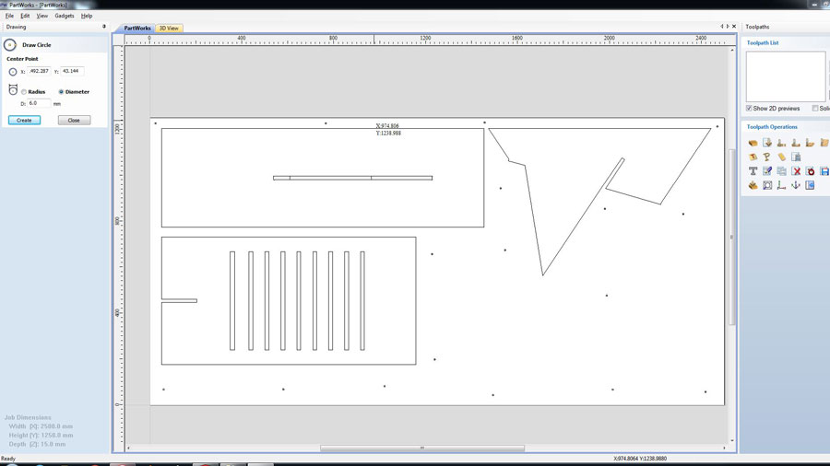Screen dimensions: 830x466
Task: Click the yellow block with red T icon
Action: tap(753, 157)
